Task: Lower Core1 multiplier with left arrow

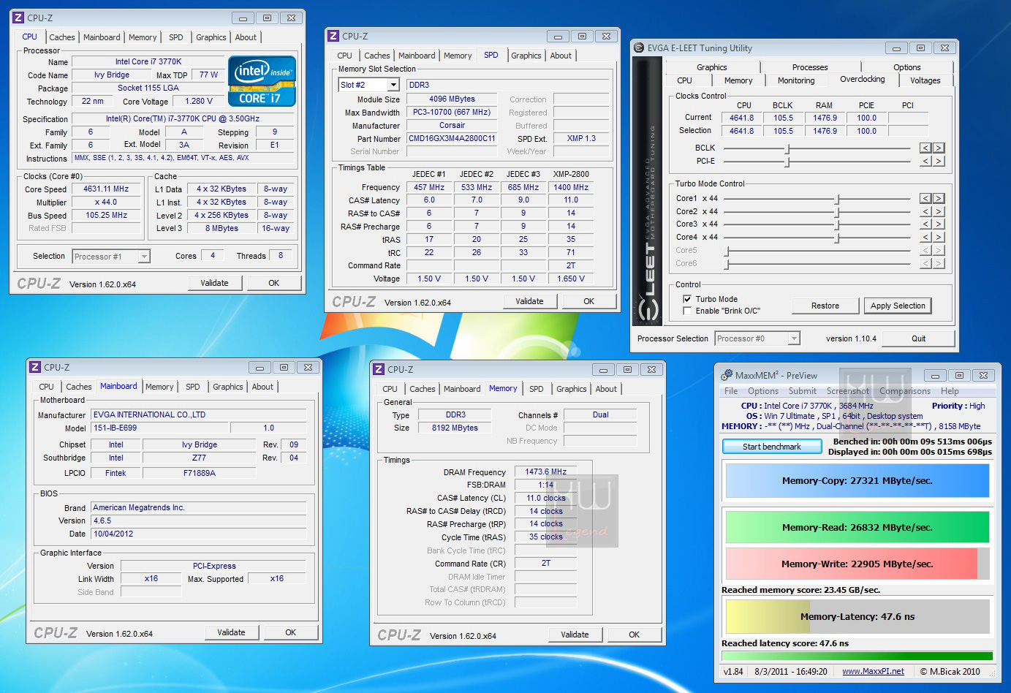Action: [925, 198]
